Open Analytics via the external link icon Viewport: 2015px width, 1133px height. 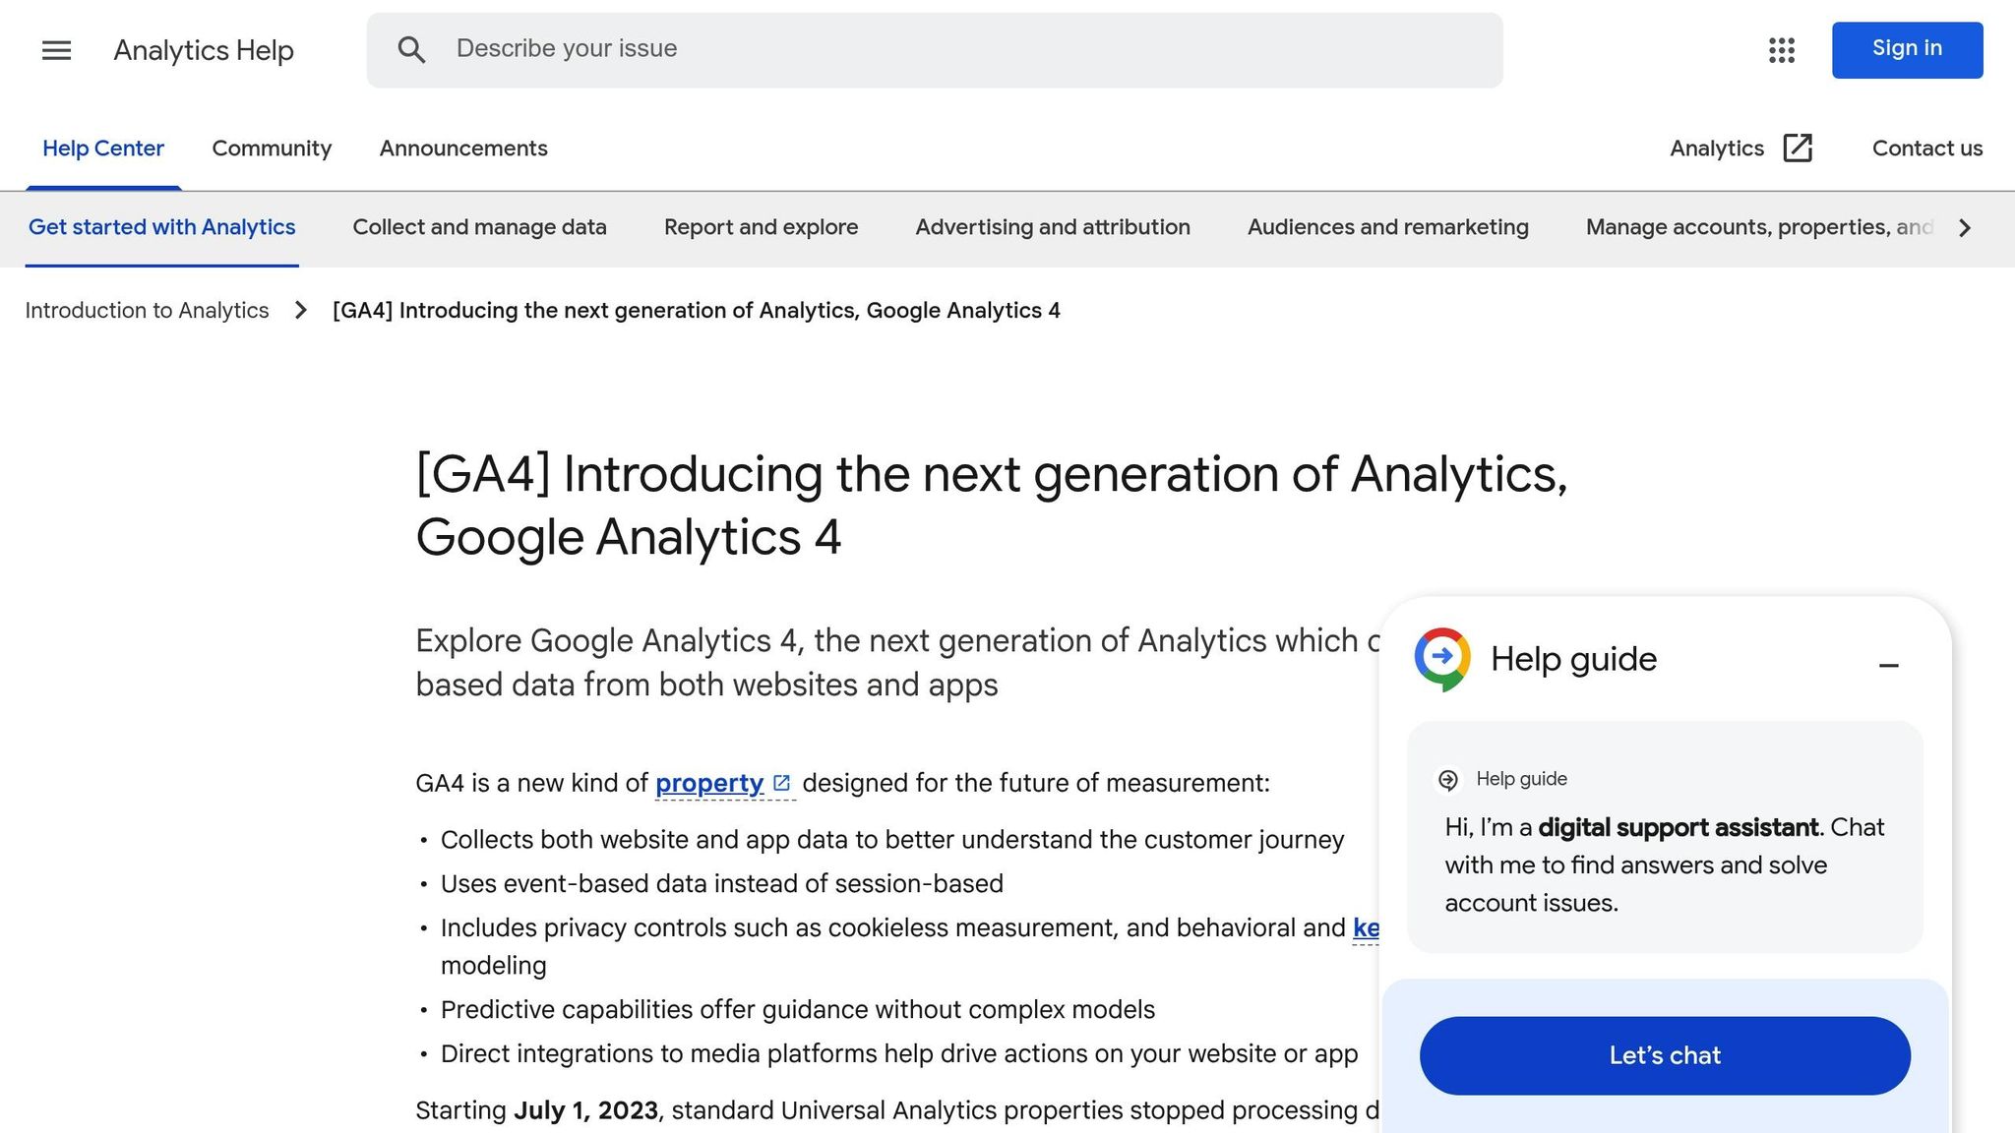tap(1799, 147)
